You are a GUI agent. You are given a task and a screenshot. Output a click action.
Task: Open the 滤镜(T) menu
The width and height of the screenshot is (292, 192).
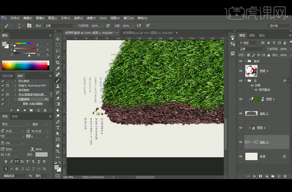(91, 18)
